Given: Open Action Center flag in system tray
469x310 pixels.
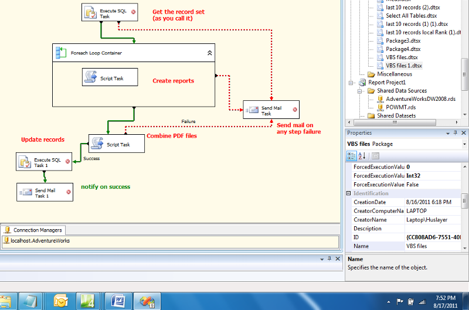Looking at the screenshot, I should [400, 302].
